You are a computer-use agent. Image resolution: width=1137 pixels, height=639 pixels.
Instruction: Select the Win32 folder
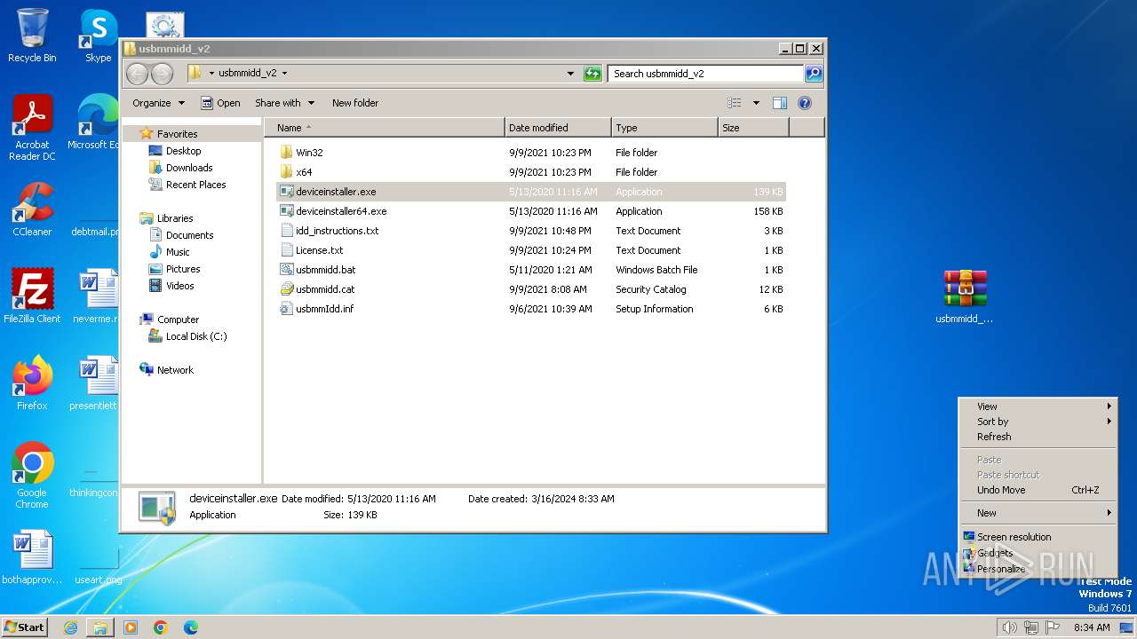click(x=530, y=153)
